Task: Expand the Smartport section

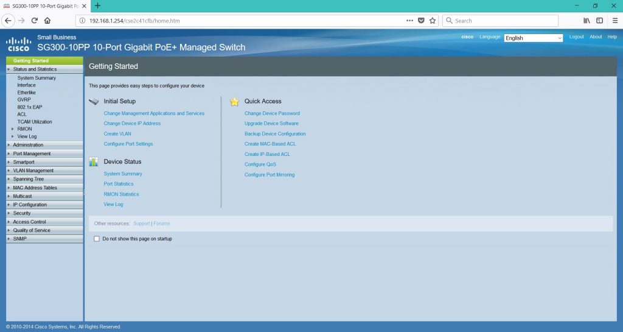Action: click(x=44, y=162)
